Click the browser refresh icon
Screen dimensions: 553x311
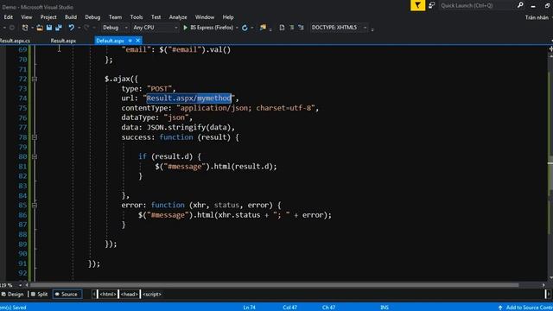point(245,28)
